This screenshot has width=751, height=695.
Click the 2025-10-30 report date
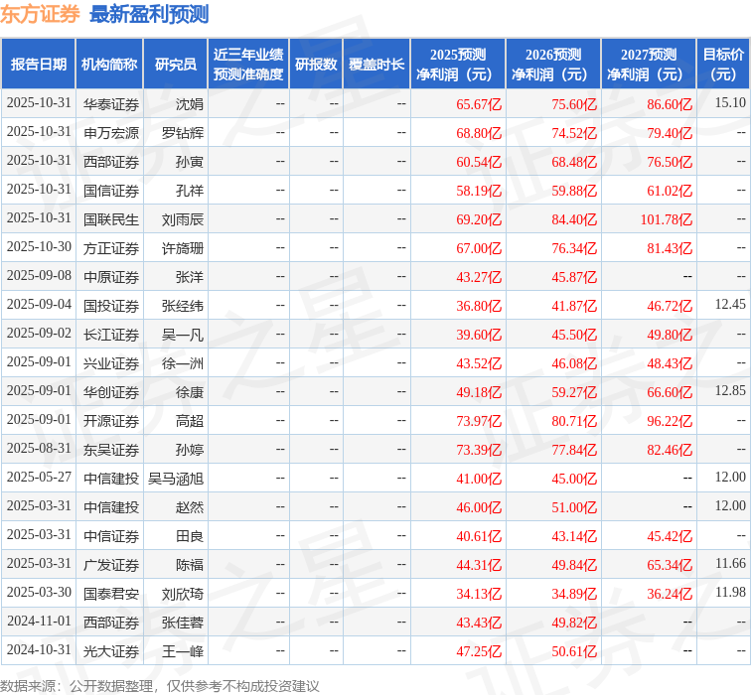tap(39, 247)
